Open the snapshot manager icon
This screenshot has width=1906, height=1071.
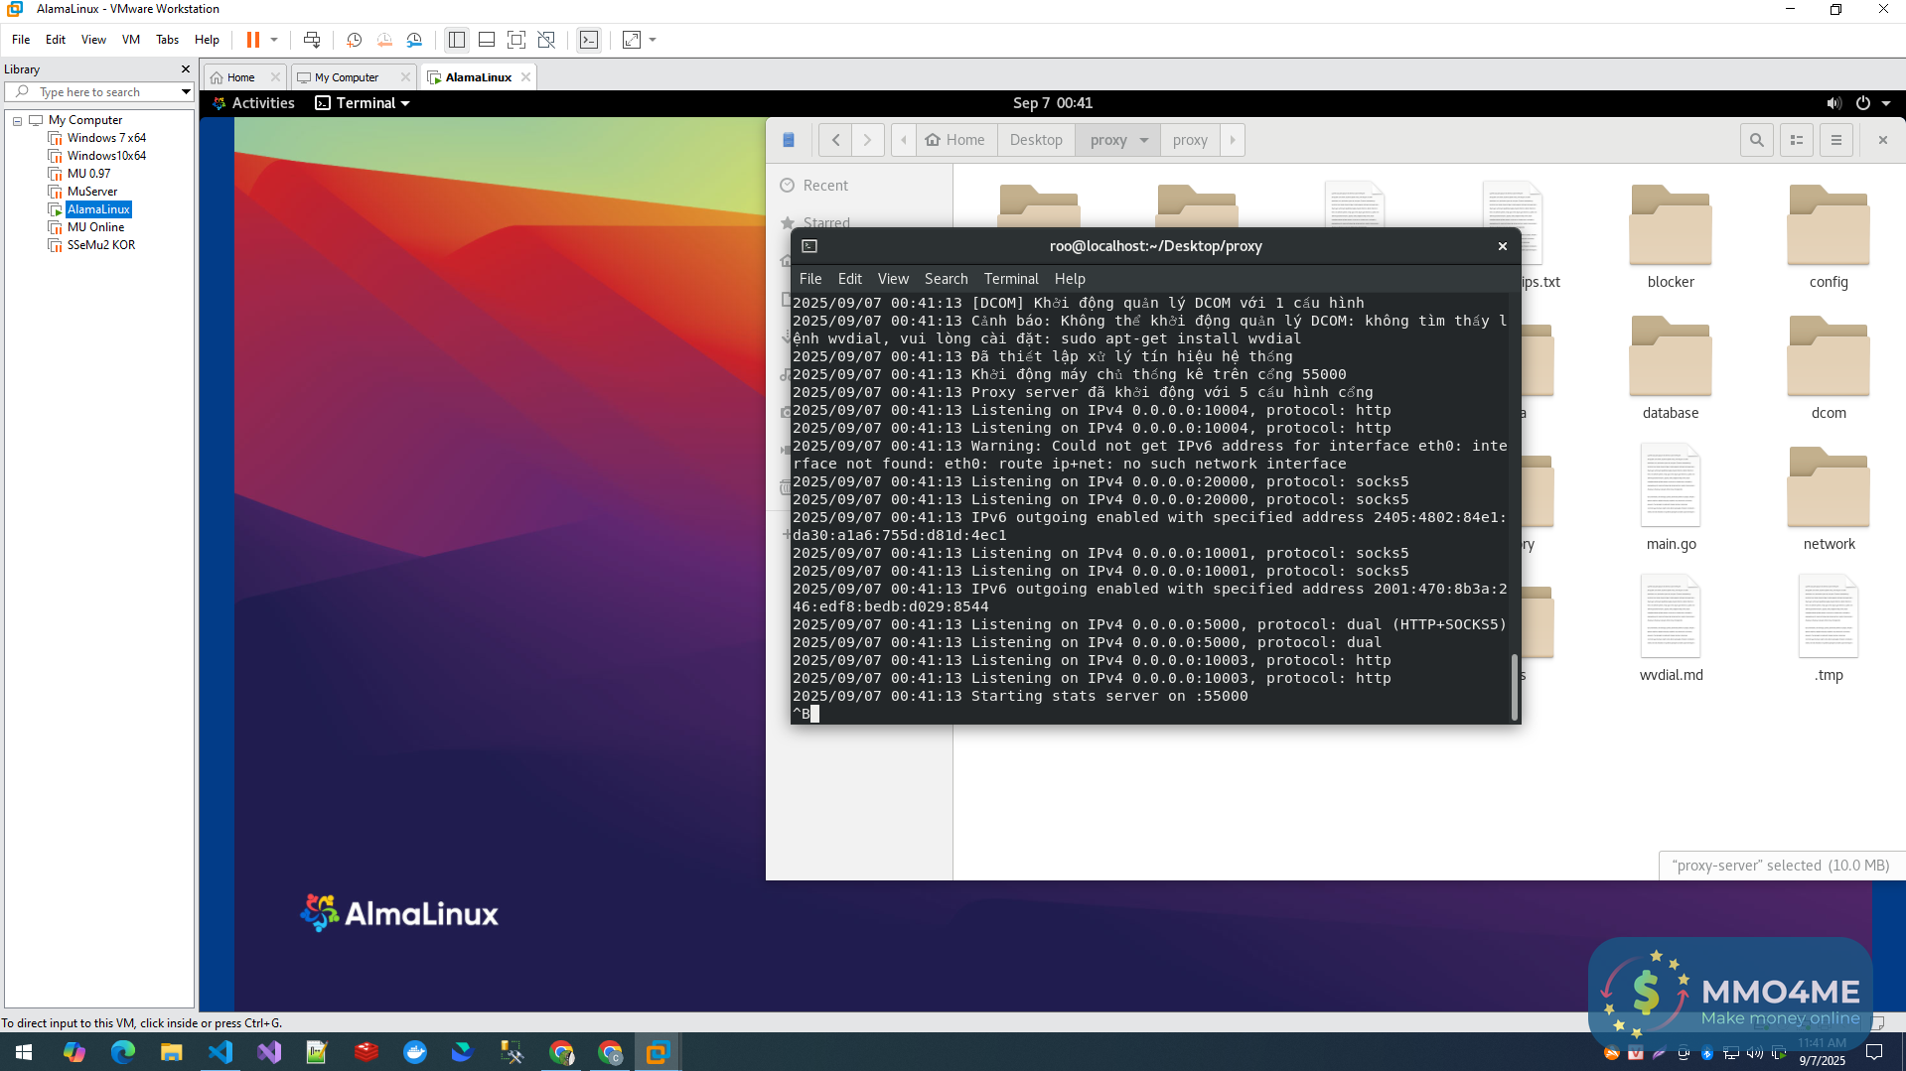tap(414, 40)
